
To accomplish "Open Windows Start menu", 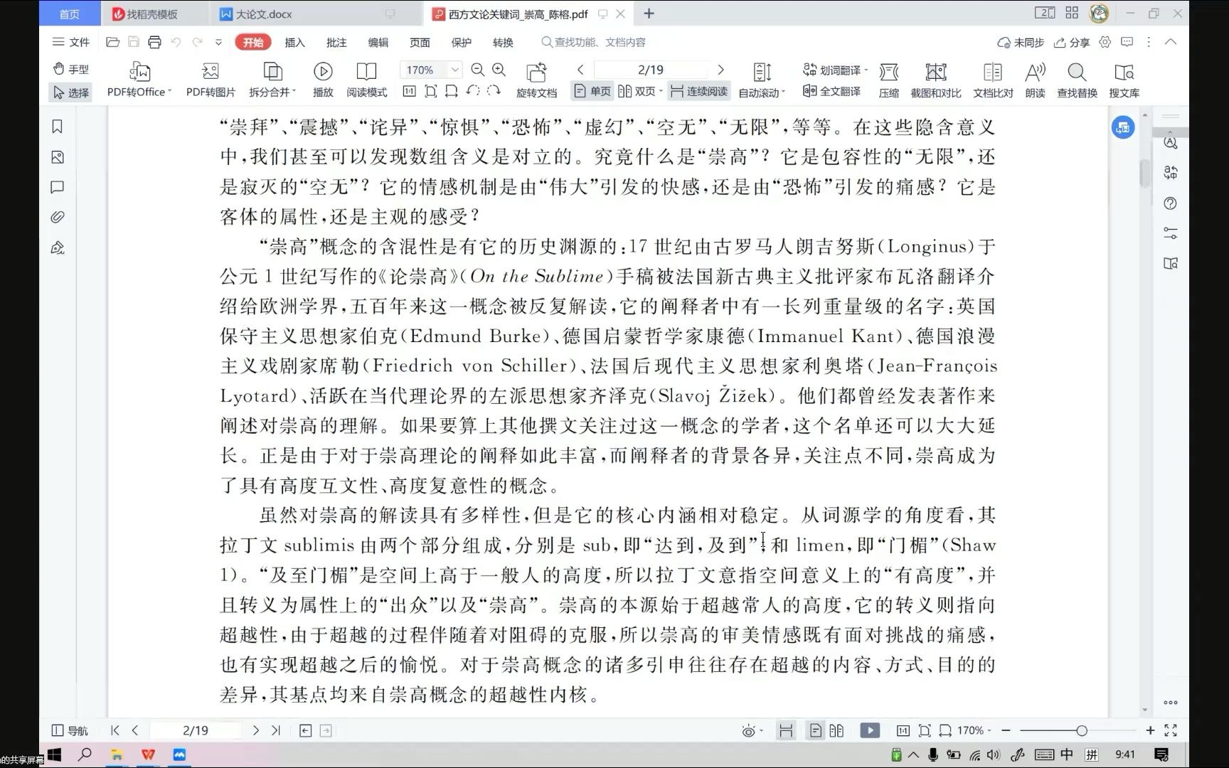I will tap(54, 754).
